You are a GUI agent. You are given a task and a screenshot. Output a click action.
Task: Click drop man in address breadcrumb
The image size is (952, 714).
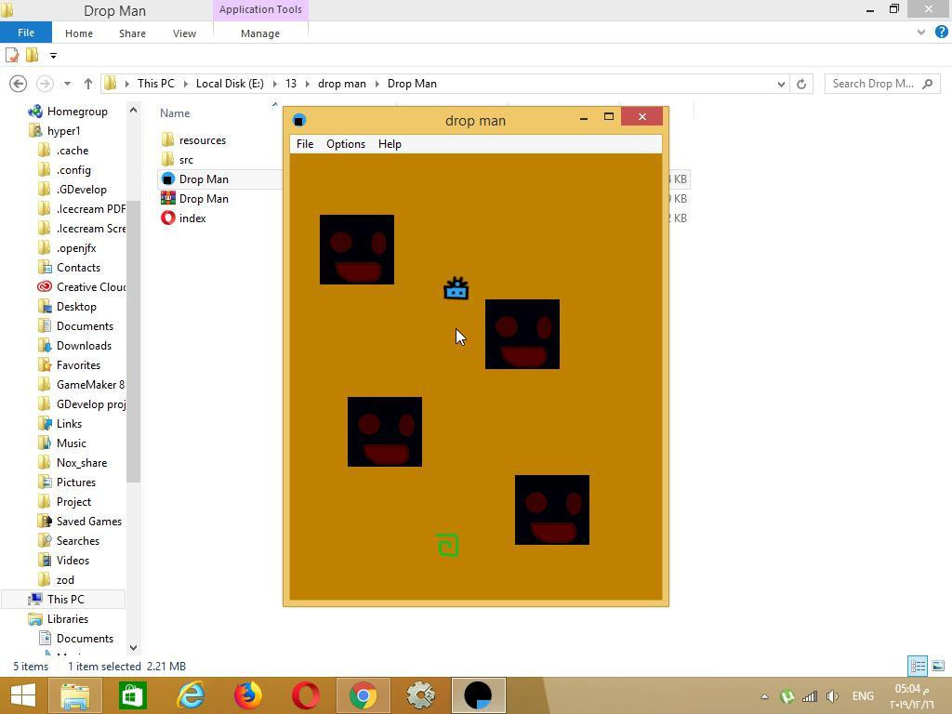[x=342, y=84]
